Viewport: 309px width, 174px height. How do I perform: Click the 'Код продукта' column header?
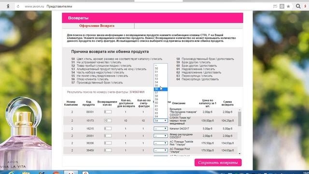(x=88, y=103)
